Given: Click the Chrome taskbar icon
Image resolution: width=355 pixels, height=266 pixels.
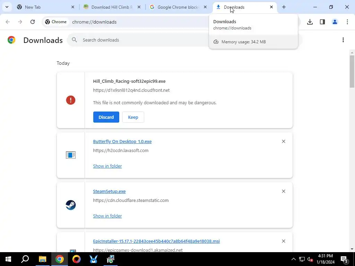Looking at the screenshot, I should click(x=60, y=259).
